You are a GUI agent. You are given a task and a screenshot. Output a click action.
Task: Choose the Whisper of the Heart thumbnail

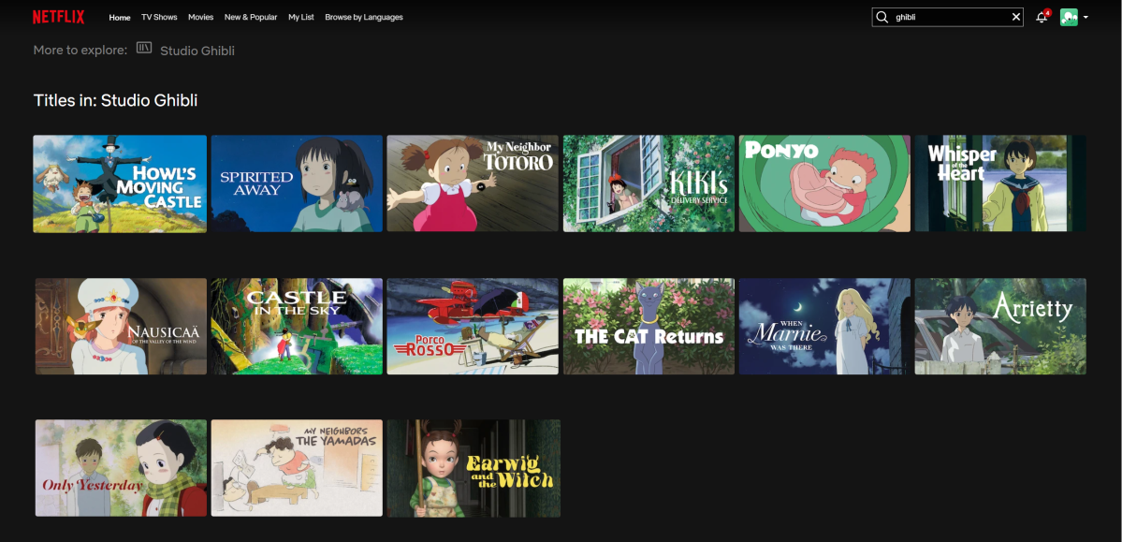pos(1000,183)
